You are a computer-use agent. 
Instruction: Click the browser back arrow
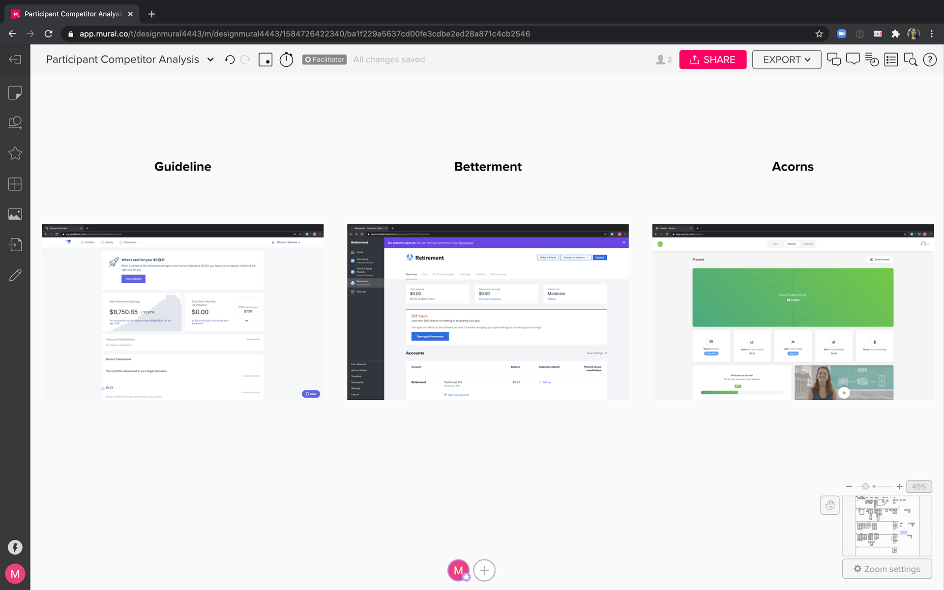[x=13, y=33]
